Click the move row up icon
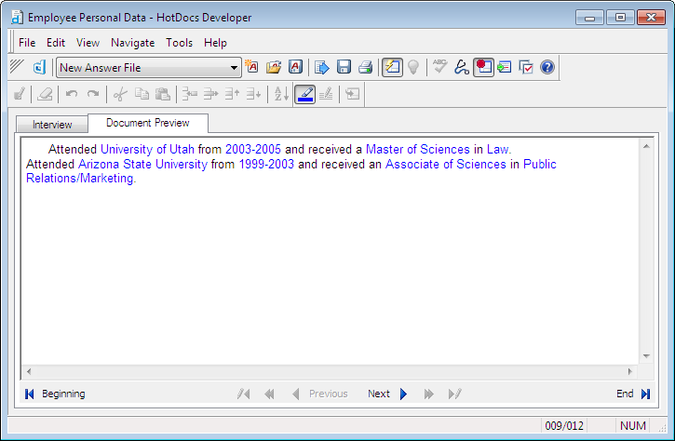Screen dimensions: 675x441 (232, 94)
